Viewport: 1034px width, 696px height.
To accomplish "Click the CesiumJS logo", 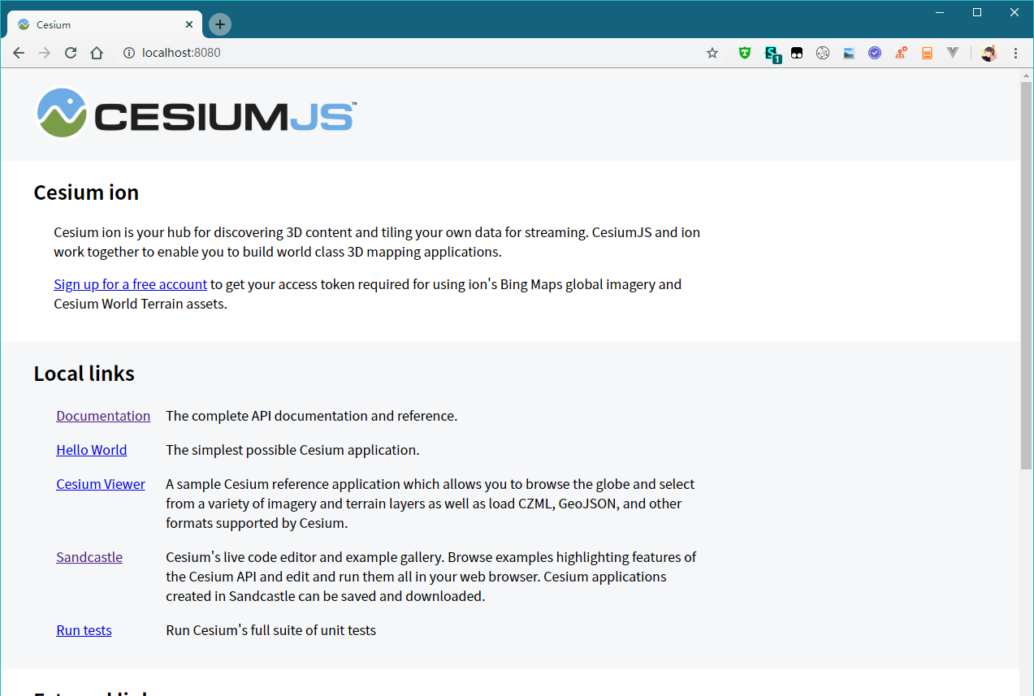I will click(195, 114).
